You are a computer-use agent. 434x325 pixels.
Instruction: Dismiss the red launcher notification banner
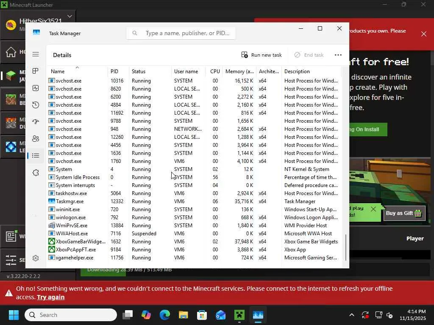pos(424,34)
